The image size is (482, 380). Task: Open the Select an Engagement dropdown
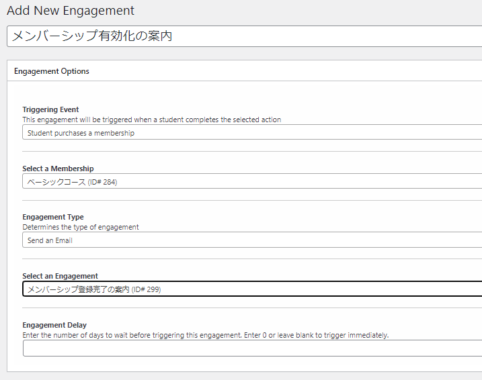(x=252, y=289)
